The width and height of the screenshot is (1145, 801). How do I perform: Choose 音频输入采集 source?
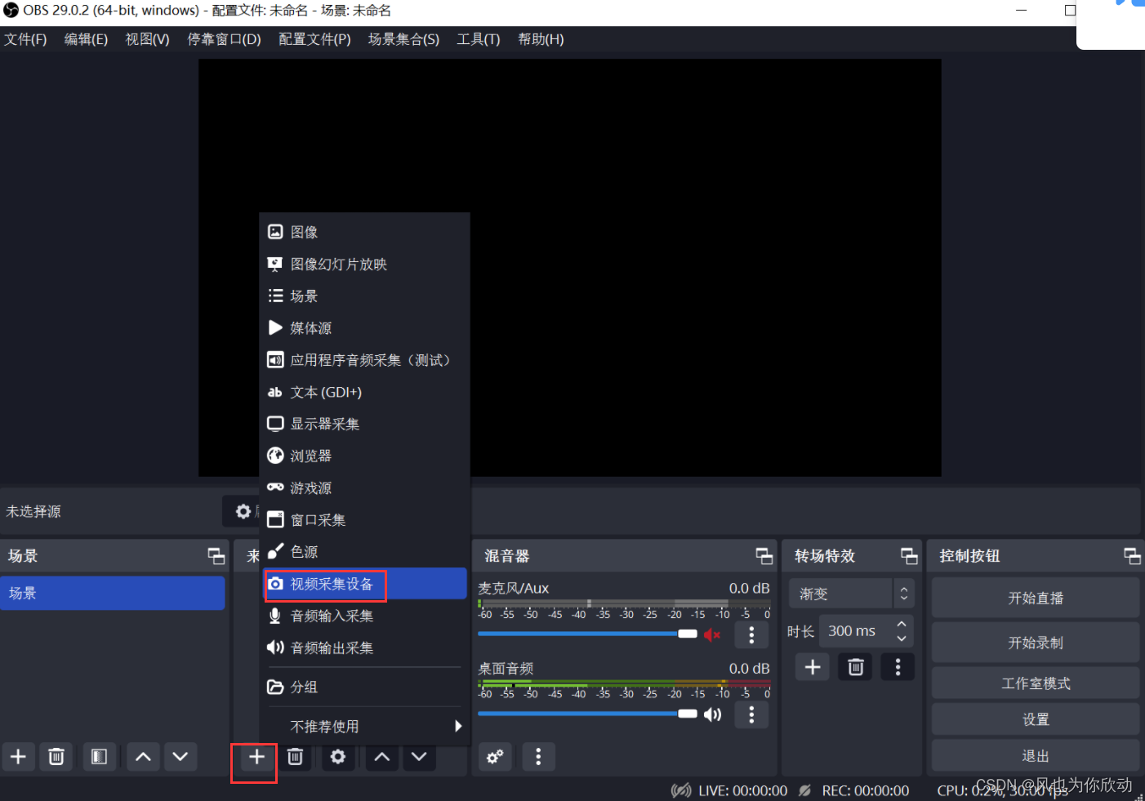[365, 616]
